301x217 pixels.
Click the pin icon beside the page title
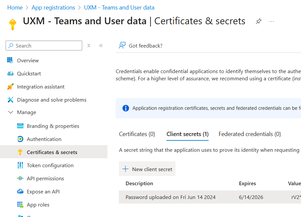point(258,21)
